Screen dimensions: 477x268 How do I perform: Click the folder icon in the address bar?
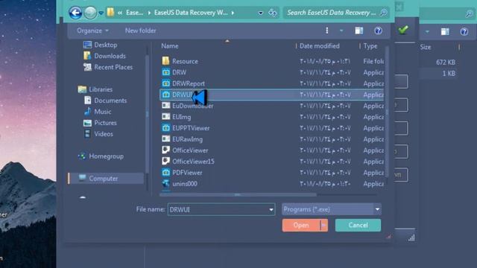click(x=111, y=13)
